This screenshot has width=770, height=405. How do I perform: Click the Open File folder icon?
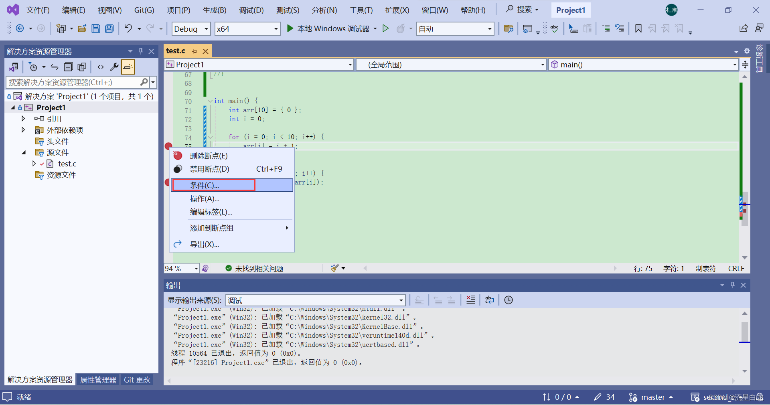[82, 28]
